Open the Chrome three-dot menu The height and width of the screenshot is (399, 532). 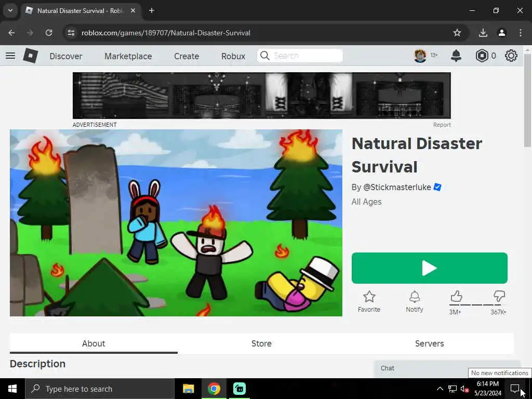tap(521, 33)
